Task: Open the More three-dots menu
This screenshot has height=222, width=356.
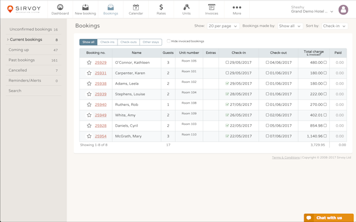Action: tap(237, 8)
